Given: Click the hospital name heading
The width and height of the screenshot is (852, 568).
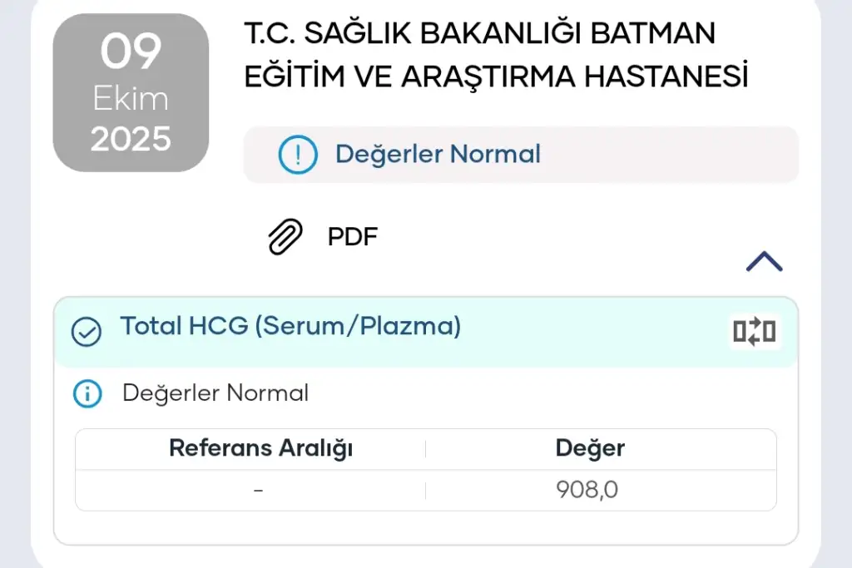Looking at the screenshot, I should click(496, 55).
